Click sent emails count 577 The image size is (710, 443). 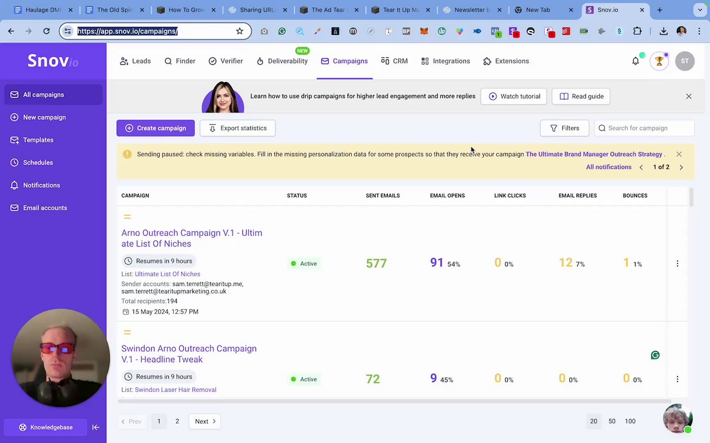click(376, 264)
